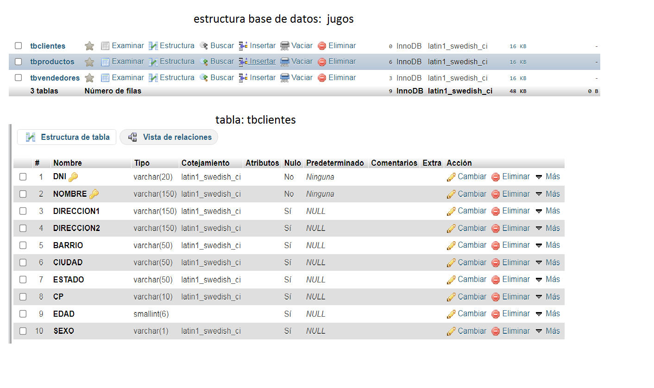Screen dimensions: 654x388
Task: Select the NOMBRE column checkbox
Action: coord(23,194)
